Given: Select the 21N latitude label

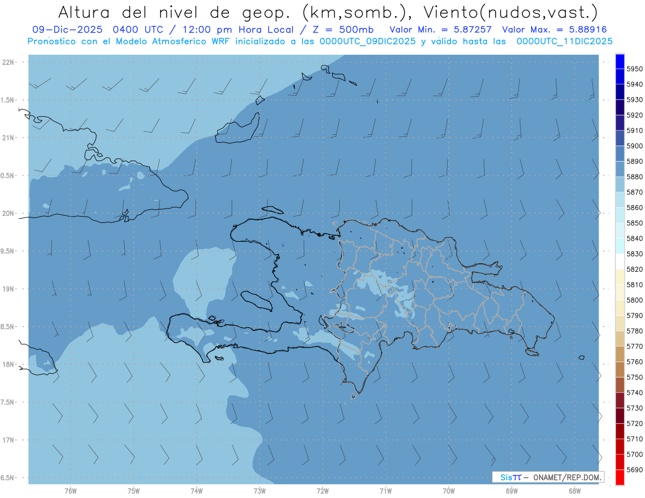Looking at the screenshot, I should coord(8,138).
